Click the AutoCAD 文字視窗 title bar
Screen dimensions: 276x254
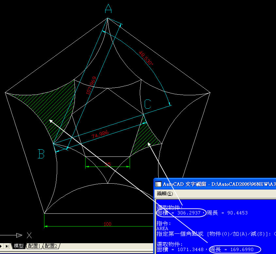coord(215,184)
